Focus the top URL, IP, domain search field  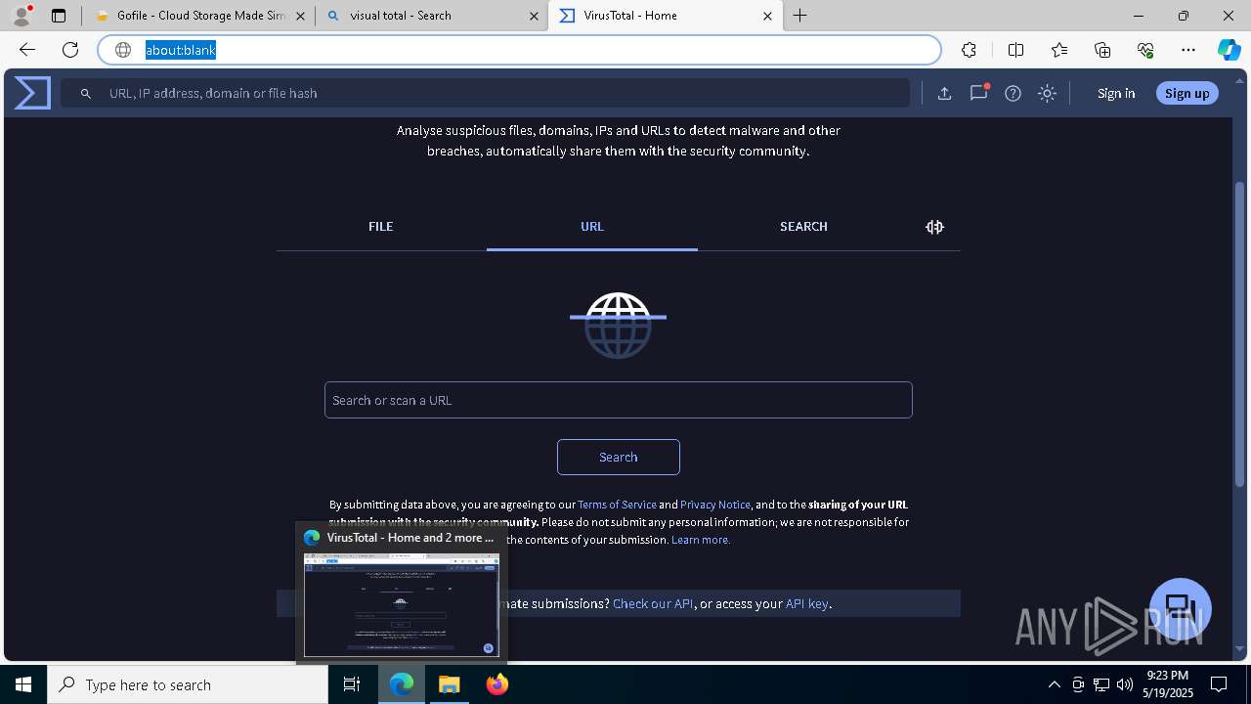(x=486, y=93)
